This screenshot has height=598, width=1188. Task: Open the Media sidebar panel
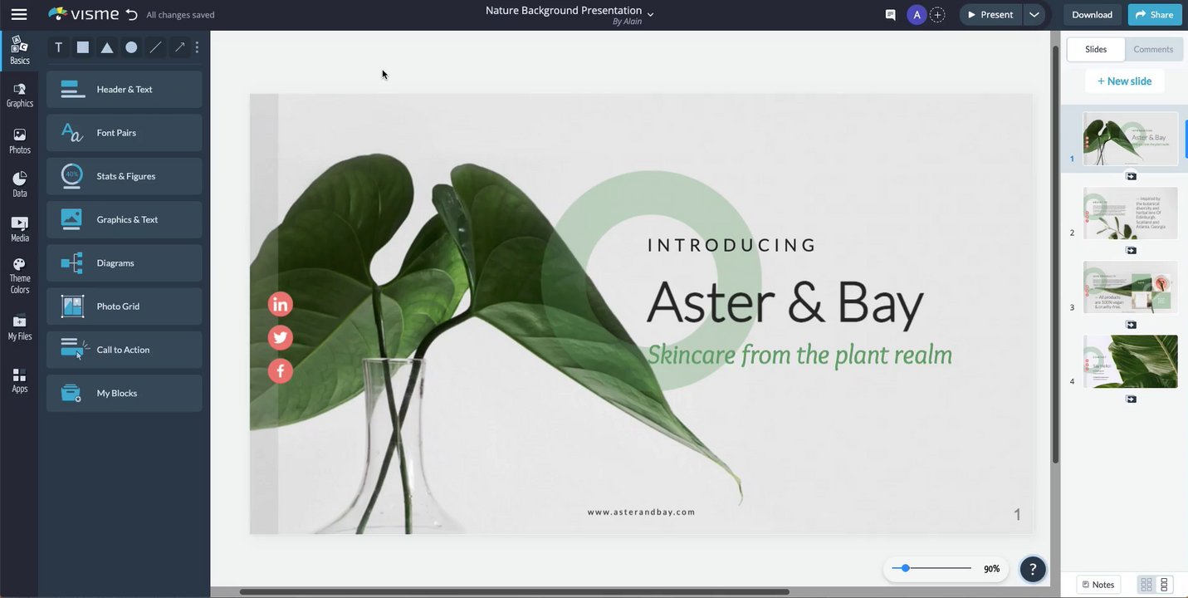(x=19, y=229)
